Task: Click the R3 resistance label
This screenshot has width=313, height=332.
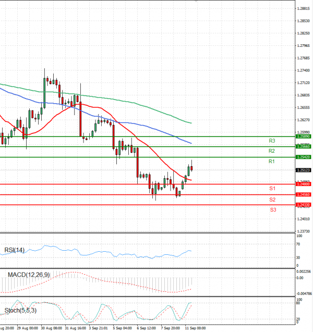Action: click(272, 141)
